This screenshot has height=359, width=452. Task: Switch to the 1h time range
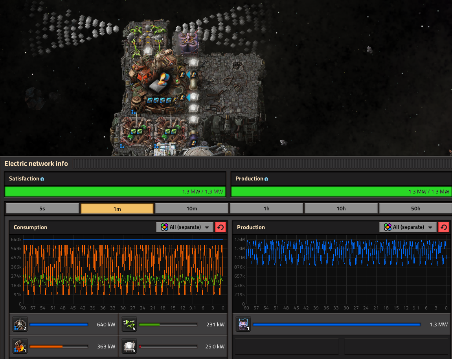266,208
